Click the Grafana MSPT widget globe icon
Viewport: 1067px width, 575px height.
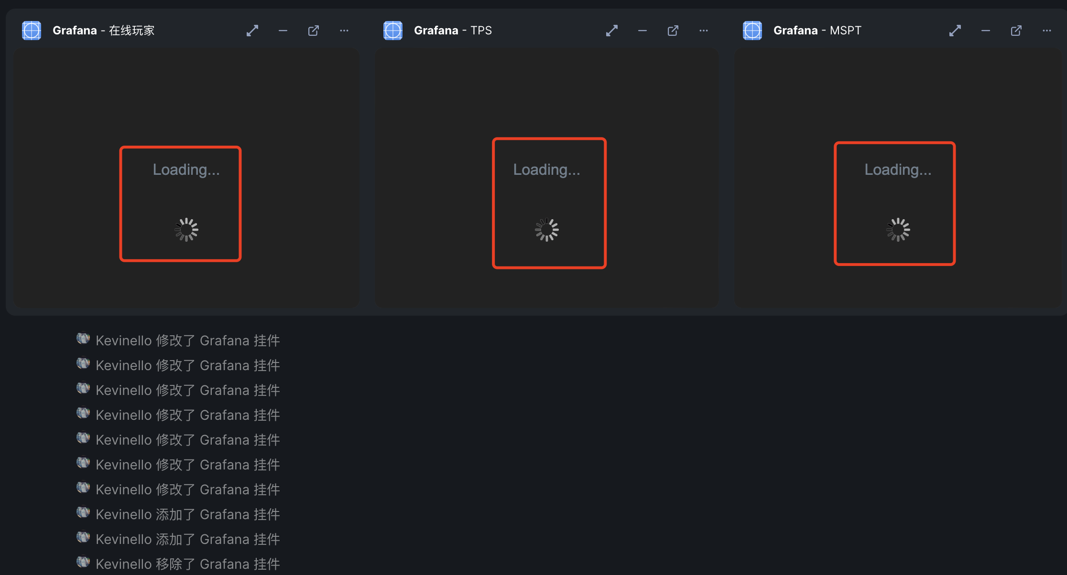[752, 31]
